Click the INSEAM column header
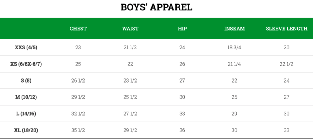The image size is (313, 139). (234, 29)
